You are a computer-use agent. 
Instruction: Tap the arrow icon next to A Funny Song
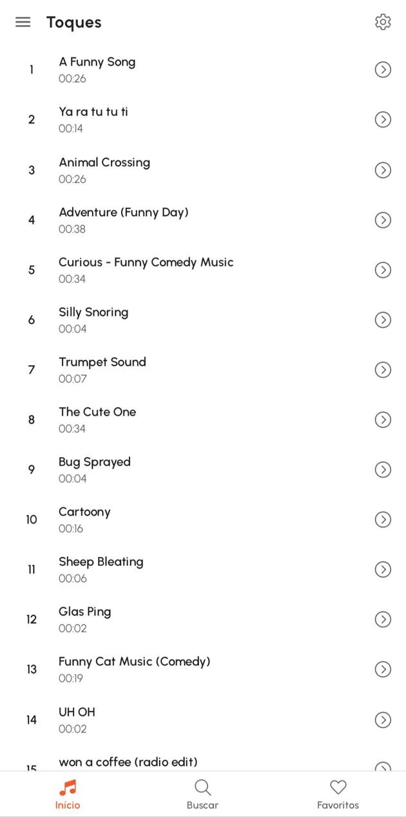[x=383, y=70]
